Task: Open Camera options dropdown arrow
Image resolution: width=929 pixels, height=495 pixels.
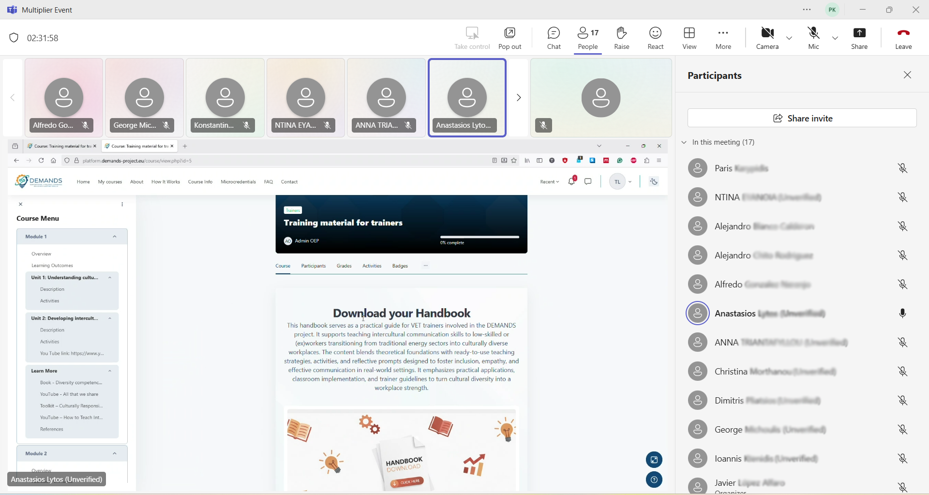Action: [x=790, y=38]
